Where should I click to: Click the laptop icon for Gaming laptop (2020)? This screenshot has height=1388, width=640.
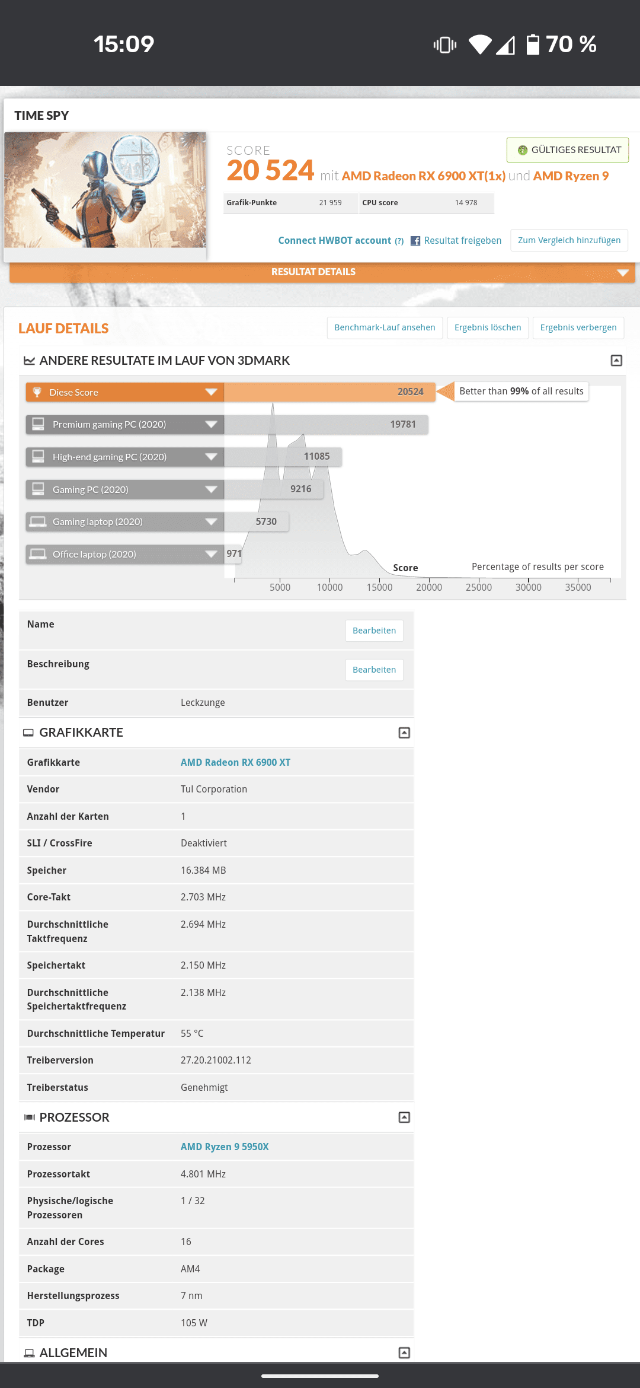point(39,521)
